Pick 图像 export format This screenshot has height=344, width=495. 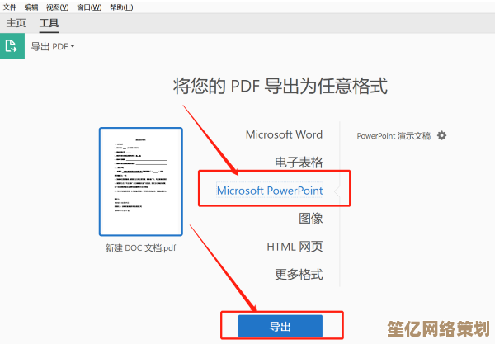310,219
